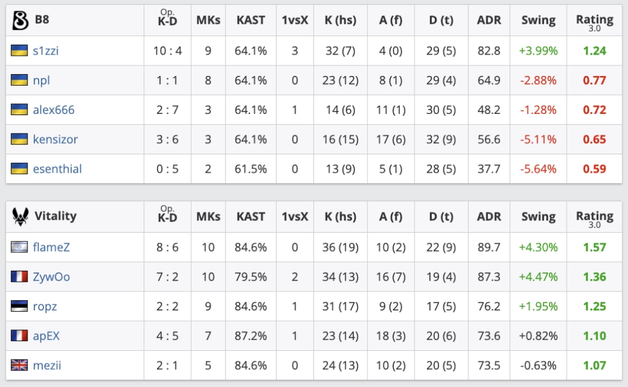The image size is (628, 387).
Task: Click the Israel flag next to flameZ
Action: (x=19, y=247)
